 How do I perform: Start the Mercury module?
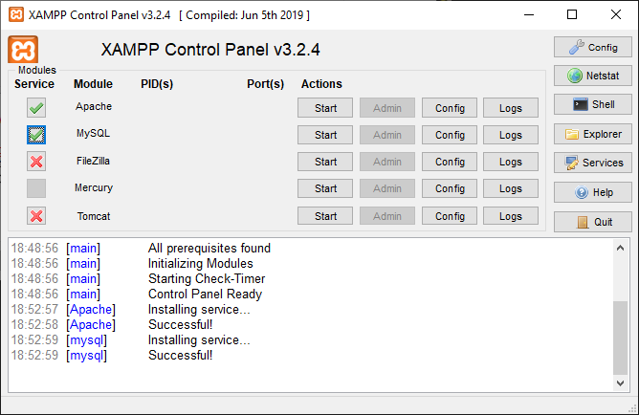325,188
